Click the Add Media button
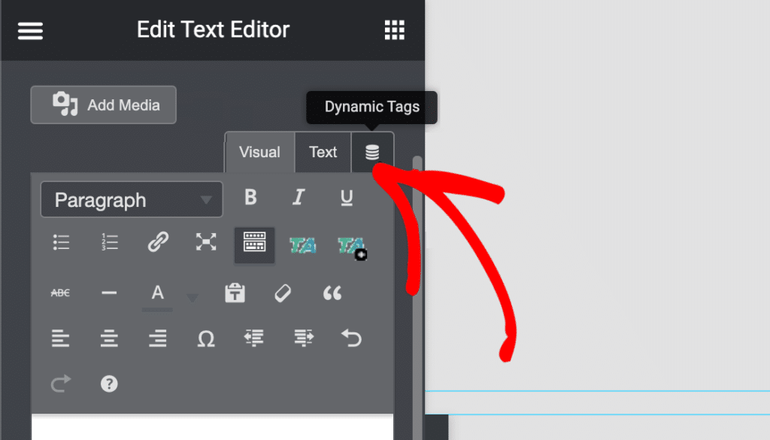Viewport: 770px width, 440px height. (x=104, y=105)
